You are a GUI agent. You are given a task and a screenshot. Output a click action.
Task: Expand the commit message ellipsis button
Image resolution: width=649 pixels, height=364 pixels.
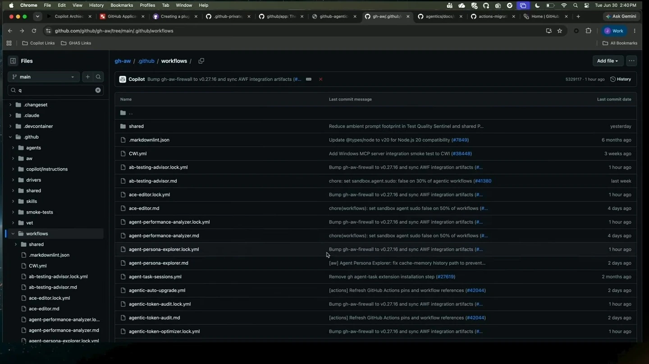point(309,79)
